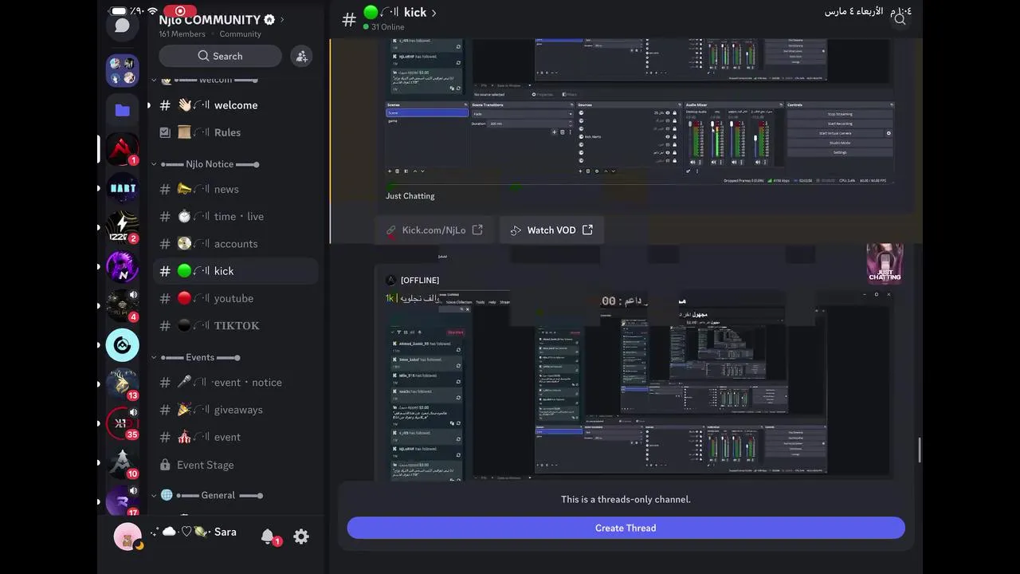Open server icon with 13 notifications
1020x574 pixels.
122,384
